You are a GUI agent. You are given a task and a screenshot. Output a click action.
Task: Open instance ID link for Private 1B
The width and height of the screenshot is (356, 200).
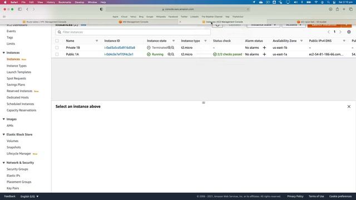pyautogui.click(x=120, y=48)
